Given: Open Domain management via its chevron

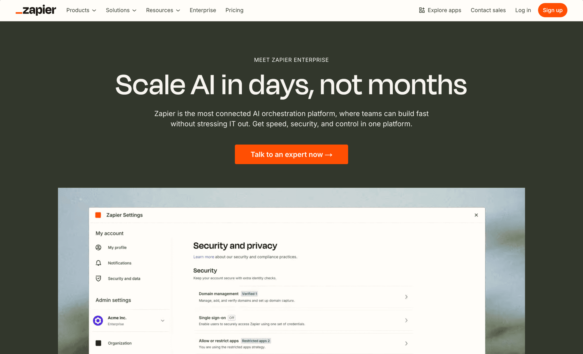Looking at the screenshot, I should (406, 297).
